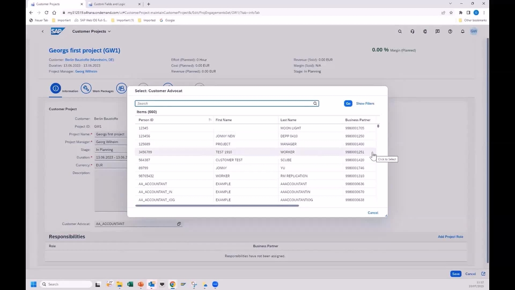This screenshot has width=515, height=290.
Task: Click the GW user avatar
Action: (473, 31)
